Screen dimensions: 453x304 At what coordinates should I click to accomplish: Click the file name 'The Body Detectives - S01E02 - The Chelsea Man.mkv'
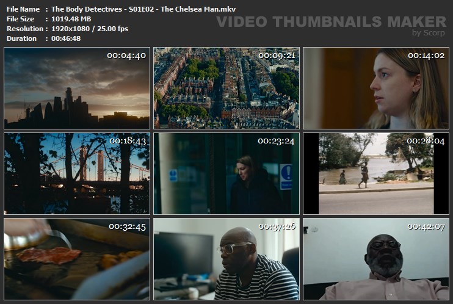143,9
